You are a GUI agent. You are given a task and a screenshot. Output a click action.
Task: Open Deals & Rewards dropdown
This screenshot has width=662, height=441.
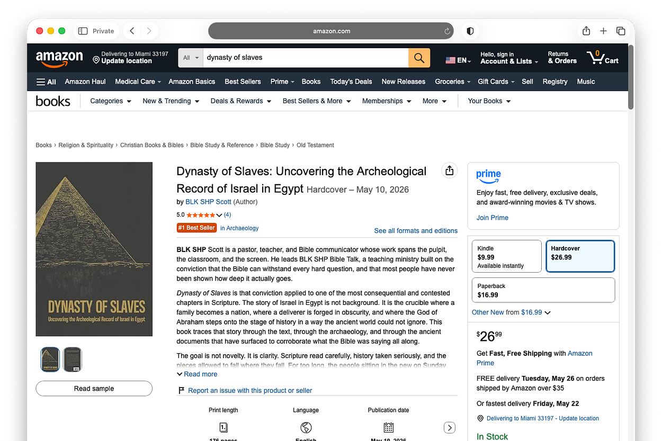point(241,101)
